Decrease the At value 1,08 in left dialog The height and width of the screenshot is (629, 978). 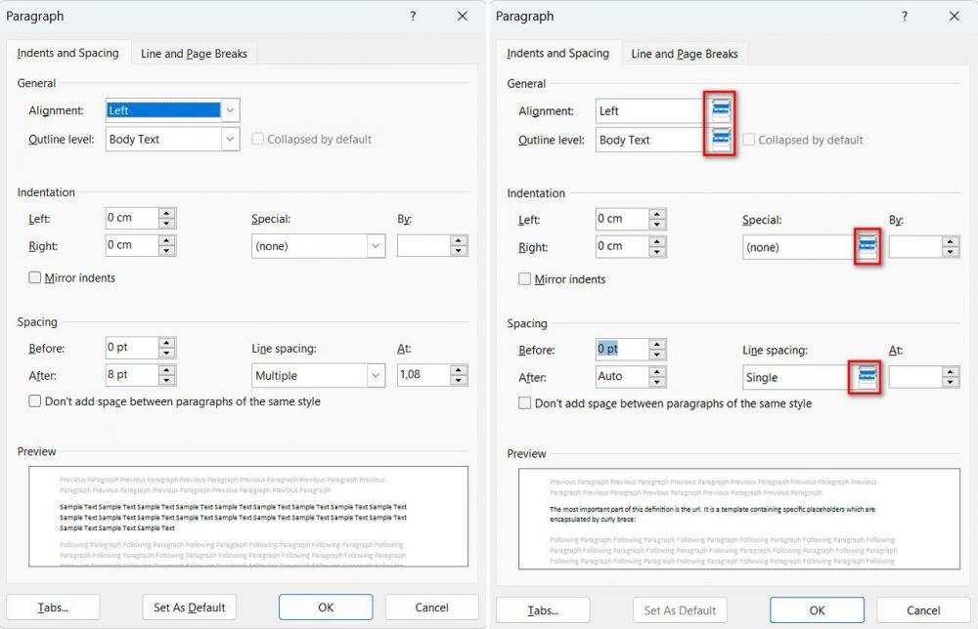point(459,381)
